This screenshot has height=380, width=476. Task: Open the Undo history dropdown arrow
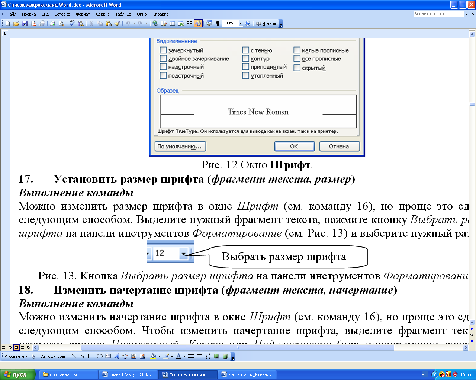point(134,23)
